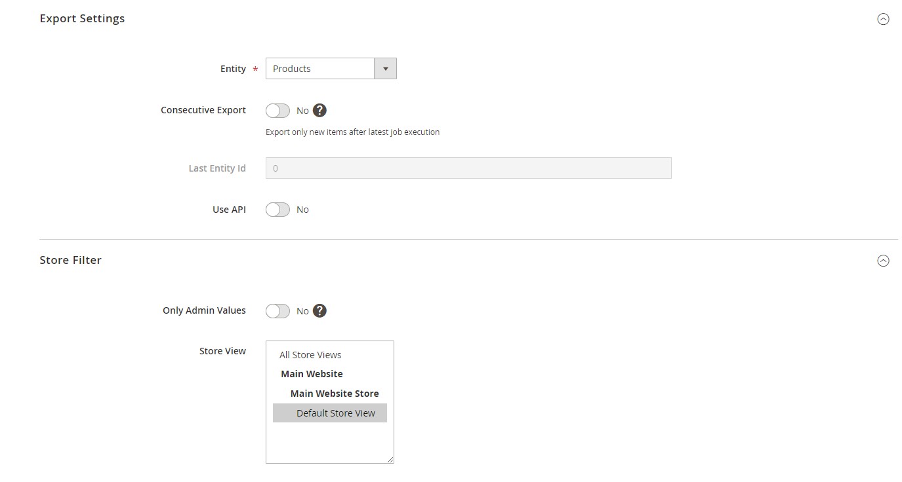Click the resize grip of the Store View box
This screenshot has height=482, width=902.
pos(390,459)
